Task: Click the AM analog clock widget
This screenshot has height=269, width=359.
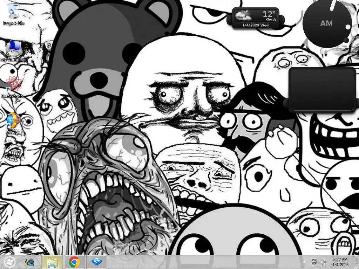Action: pos(327,23)
